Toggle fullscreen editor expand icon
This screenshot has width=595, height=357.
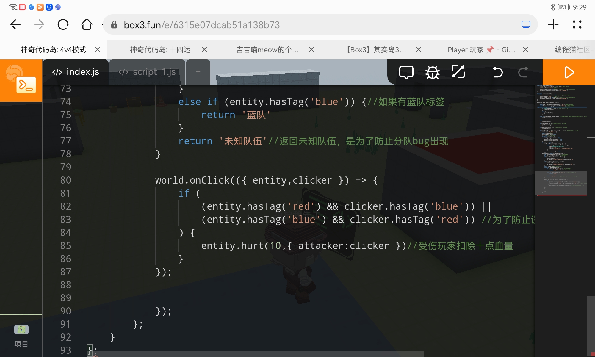[458, 72]
